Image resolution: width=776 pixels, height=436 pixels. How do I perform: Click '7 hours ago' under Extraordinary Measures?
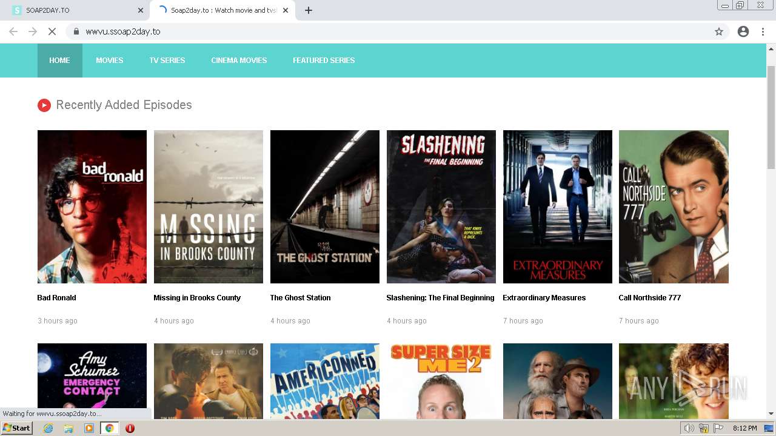[x=523, y=321]
